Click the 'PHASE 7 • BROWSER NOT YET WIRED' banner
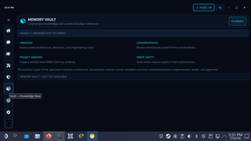251x141 pixels. point(133,33)
